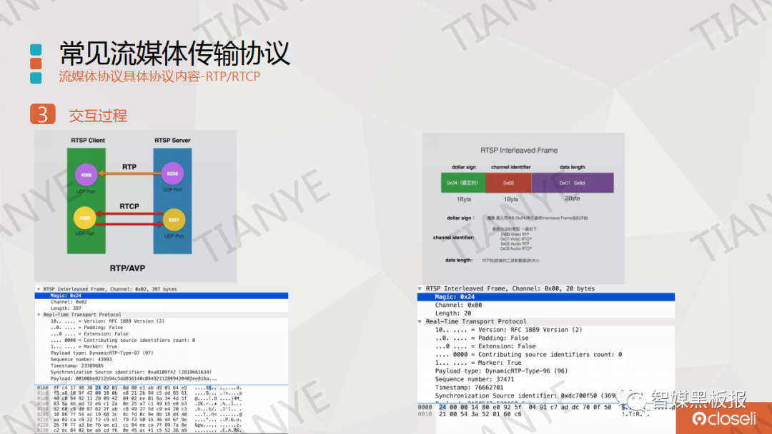Click the 'channel identifier:' description label
Screen dimensions: 772x434
pyautogui.click(x=453, y=238)
